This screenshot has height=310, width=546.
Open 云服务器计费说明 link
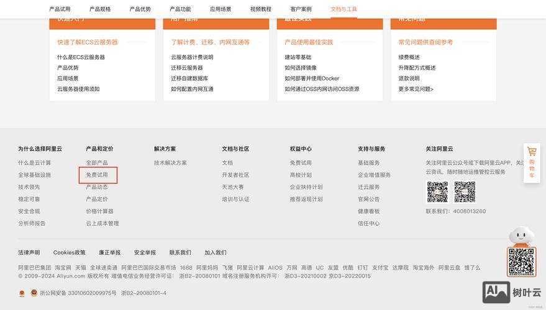pos(192,57)
